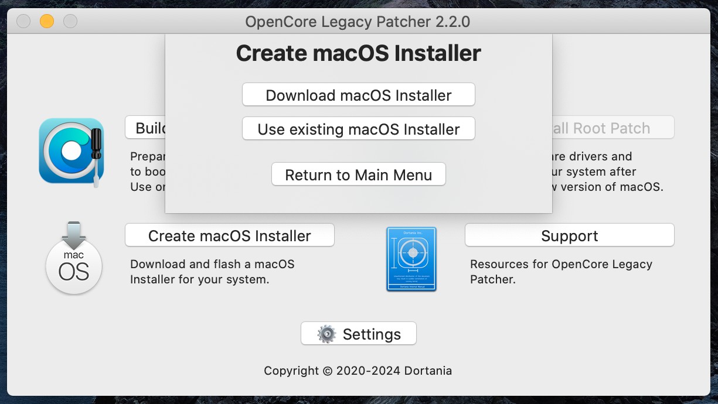
Task: Click the "Resources for OpenCore Legacy Patcher." text
Action: point(561,272)
